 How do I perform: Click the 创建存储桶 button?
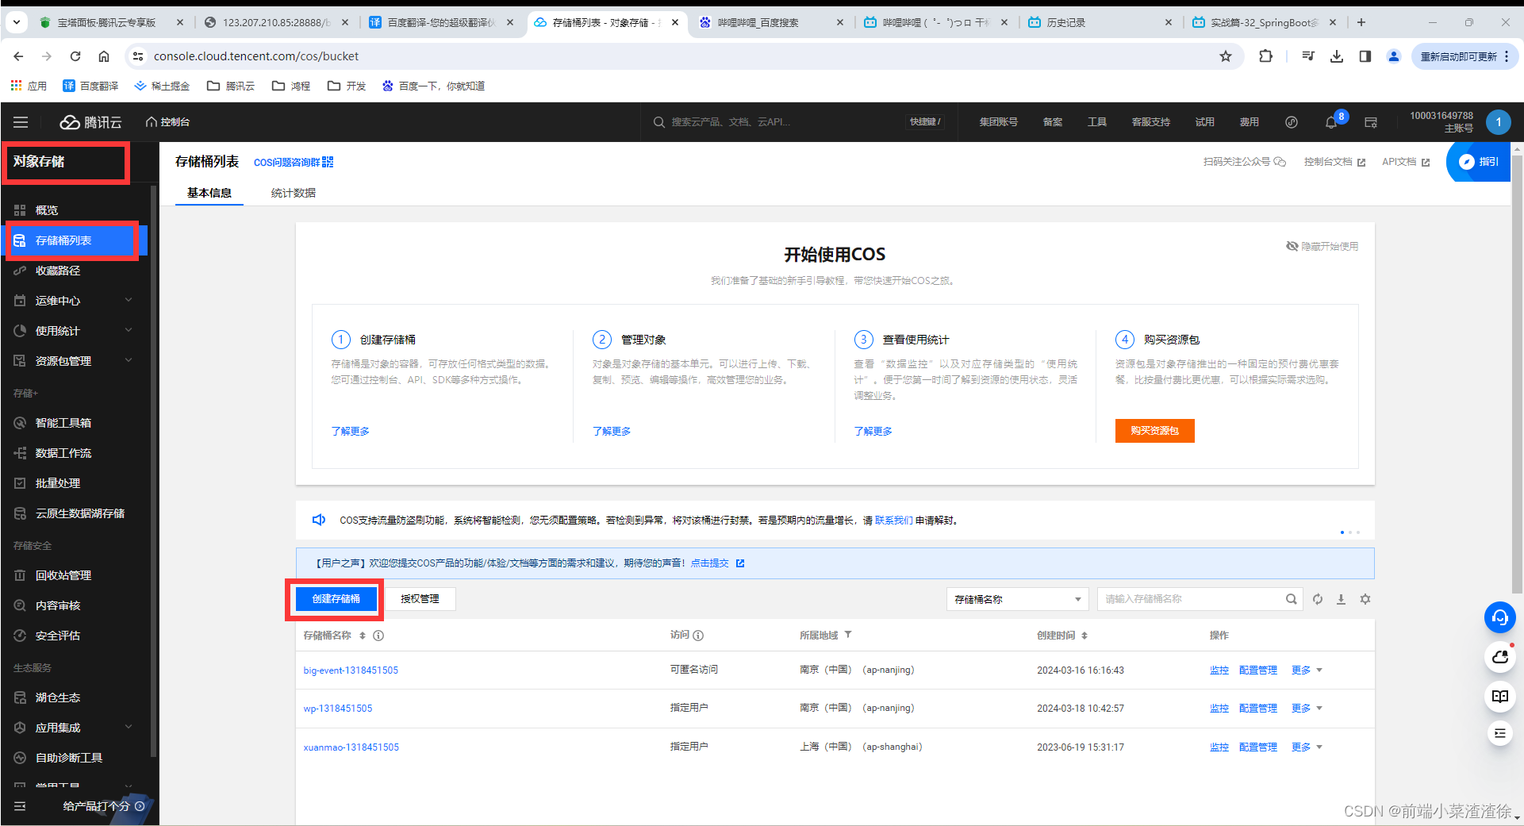coord(335,599)
